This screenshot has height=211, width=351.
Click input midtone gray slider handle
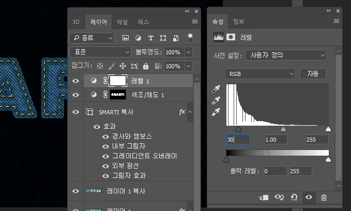tap(283, 129)
